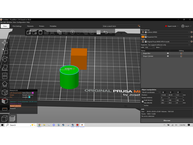
Task: Click the trash can Delete icon
Action: coord(40,32)
